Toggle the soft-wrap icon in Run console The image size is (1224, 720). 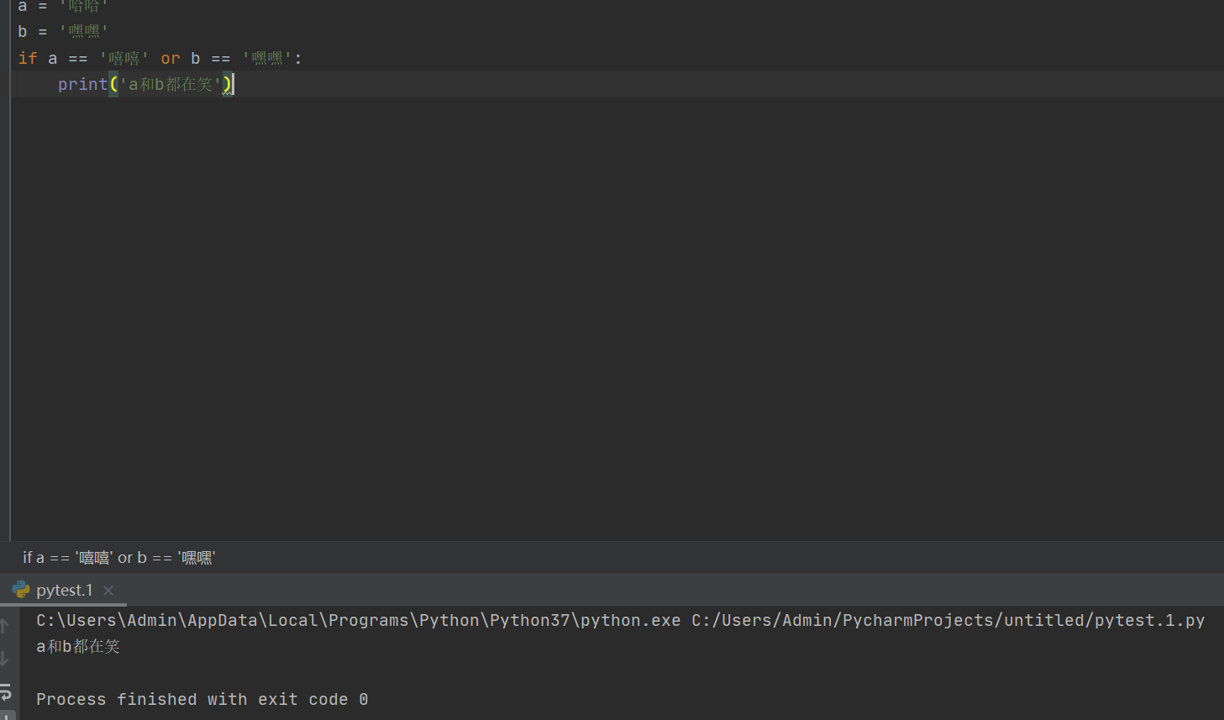(5, 692)
